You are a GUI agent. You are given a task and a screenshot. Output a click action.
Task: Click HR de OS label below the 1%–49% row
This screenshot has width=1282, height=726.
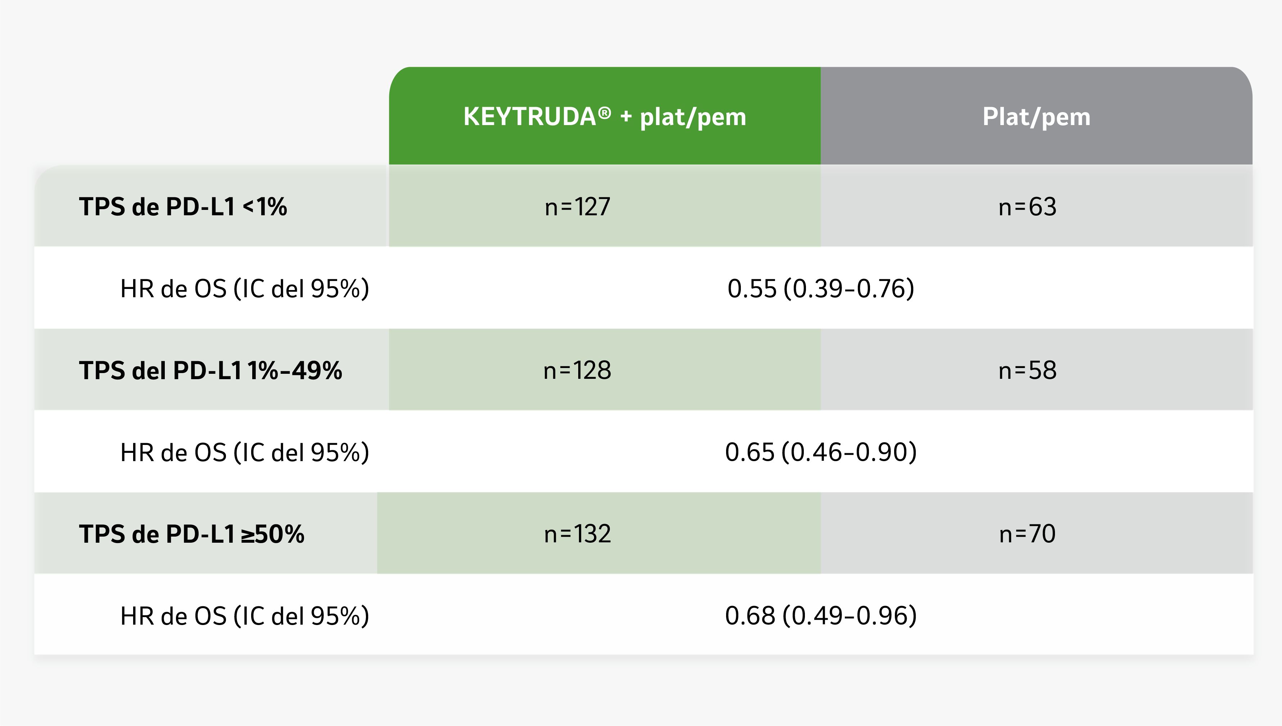tap(245, 452)
